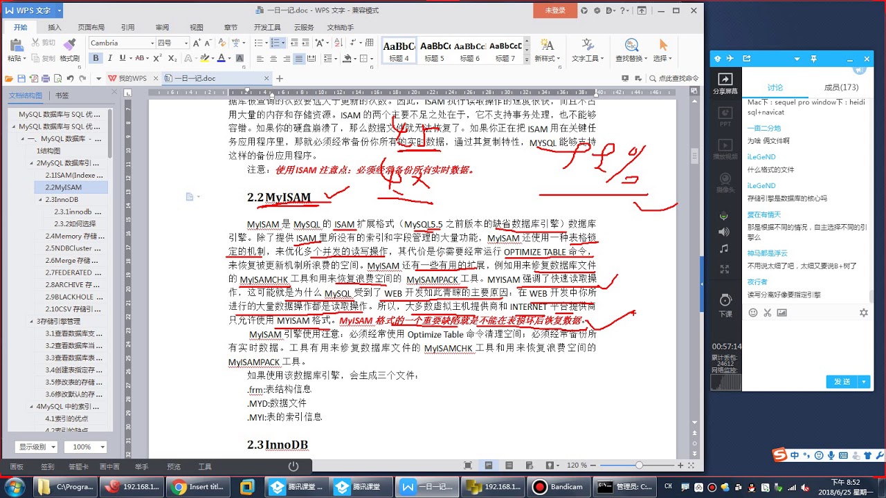Click the undo arrow icon
886x498 pixels.
71,78
